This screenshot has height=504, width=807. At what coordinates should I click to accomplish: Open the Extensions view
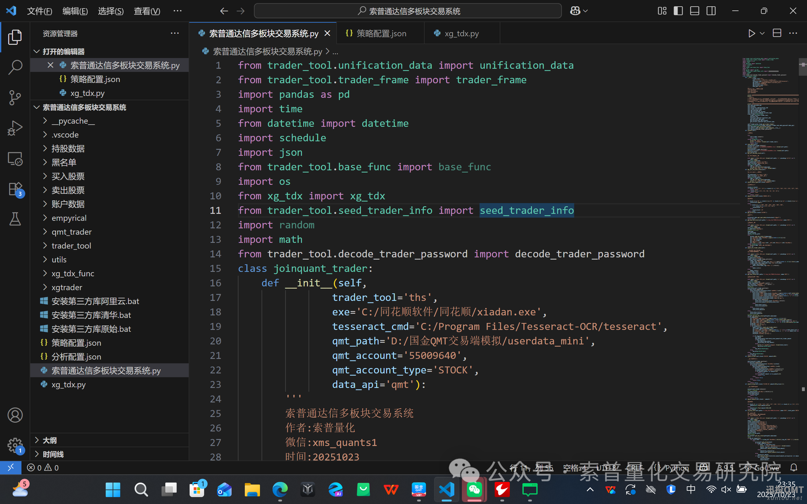coord(15,189)
